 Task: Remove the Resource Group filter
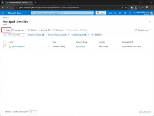tap(69, 35)
